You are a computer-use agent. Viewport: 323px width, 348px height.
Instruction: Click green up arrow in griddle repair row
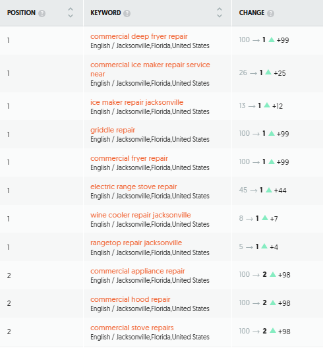(272, 133)
